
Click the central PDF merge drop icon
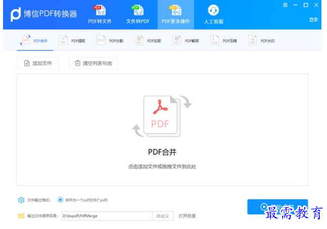162,116
